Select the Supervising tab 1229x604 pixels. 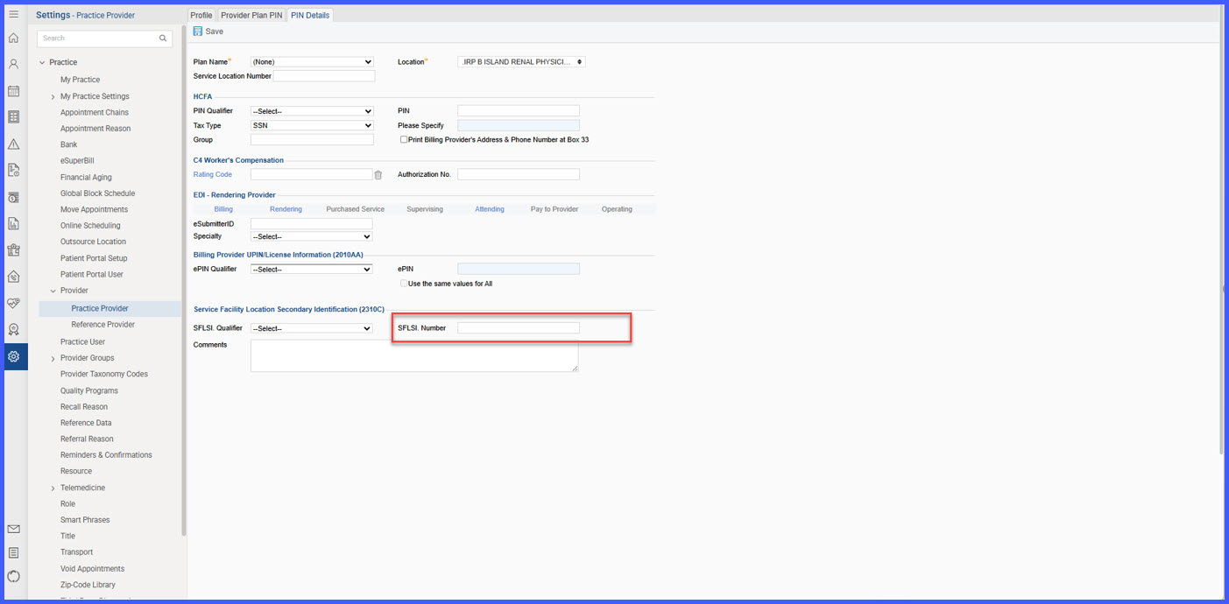425,209
